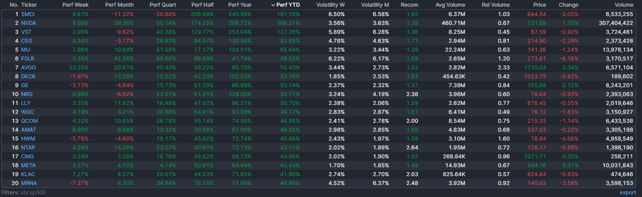Sort by Perf Half column header
Image resolution: width=642 pixels, height=197 pixels.
click(x=202, y=5)
